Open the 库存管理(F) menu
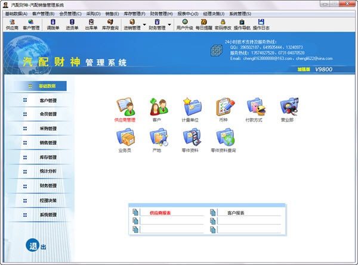Screen dimensions: 358x265 [134, 14]
